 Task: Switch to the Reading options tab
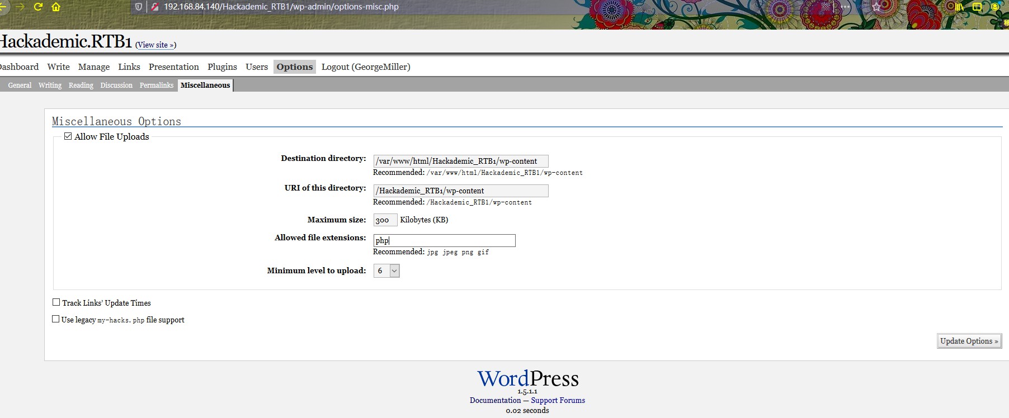[x=81, y=85]
